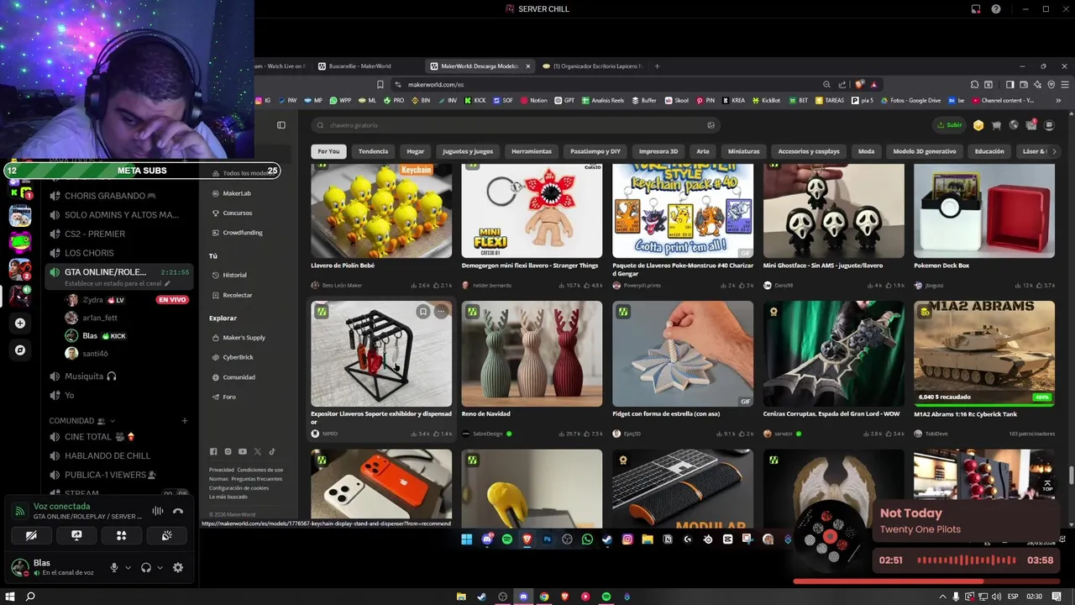Open the Brave Shields lion icon

coord(859,84)
